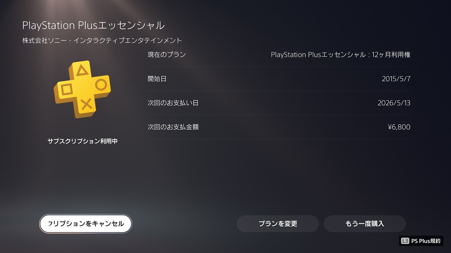Image resolution: width=451 pixels, height=253 pixels.
Task: Select the 開始日 start date row
Action: (x=279, y=79)
